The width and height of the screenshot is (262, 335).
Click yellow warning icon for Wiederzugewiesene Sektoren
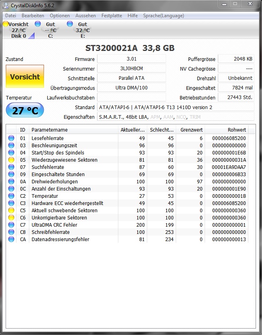pyautogui.click(x=11, y=160)
